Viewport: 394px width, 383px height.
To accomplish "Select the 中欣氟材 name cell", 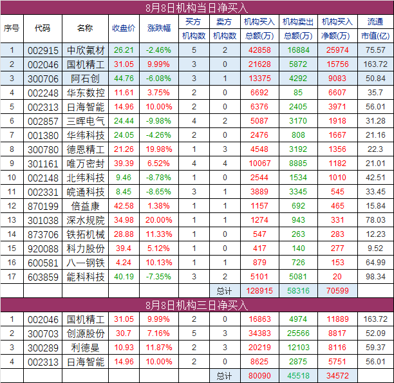I will tap(86, 50).
